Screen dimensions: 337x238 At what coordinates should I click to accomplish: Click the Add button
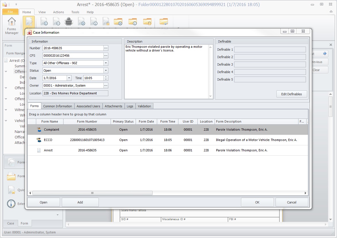point(80,202)
